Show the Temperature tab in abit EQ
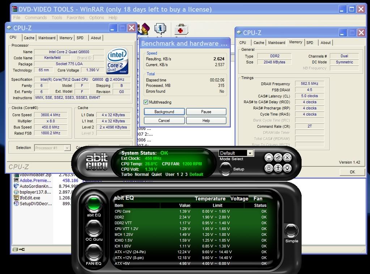Screen dimensions: 370x274 (210, 199)
